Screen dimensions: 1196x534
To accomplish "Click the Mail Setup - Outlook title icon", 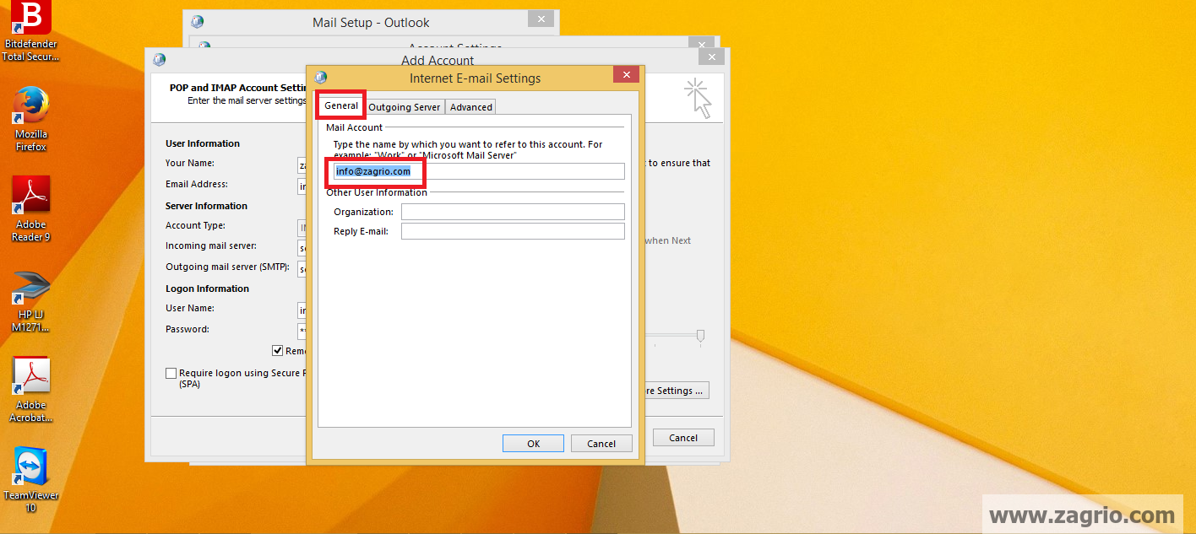I will click(x=198, y=22).
